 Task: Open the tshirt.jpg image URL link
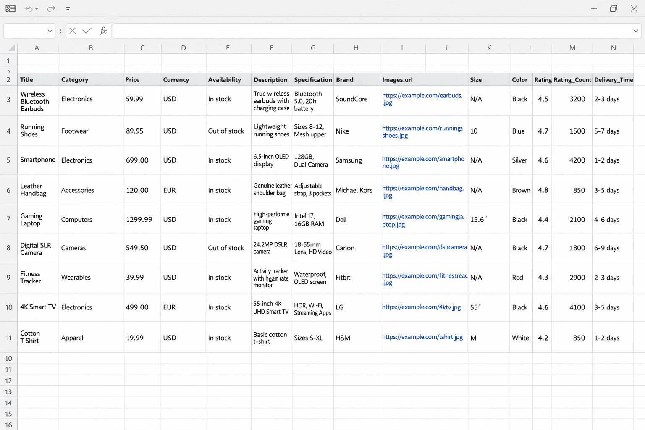point(422,337)
